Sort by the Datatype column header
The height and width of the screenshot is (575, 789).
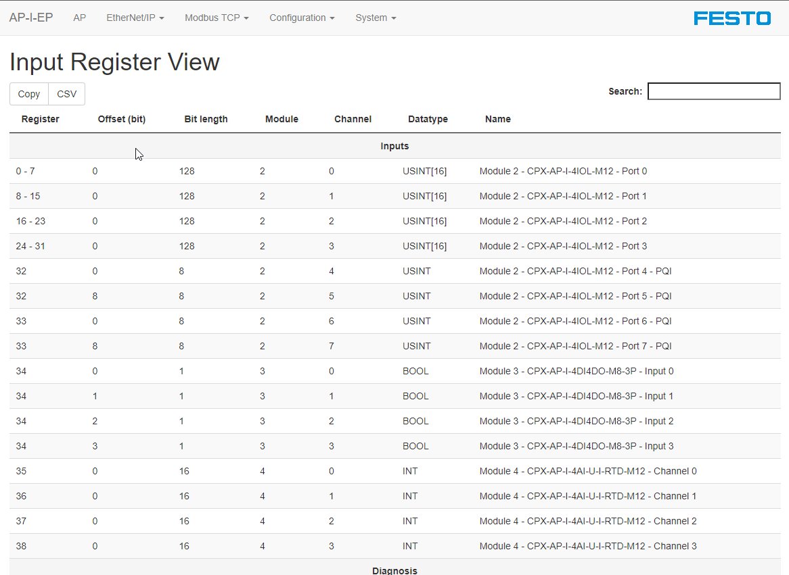point(428,119)
